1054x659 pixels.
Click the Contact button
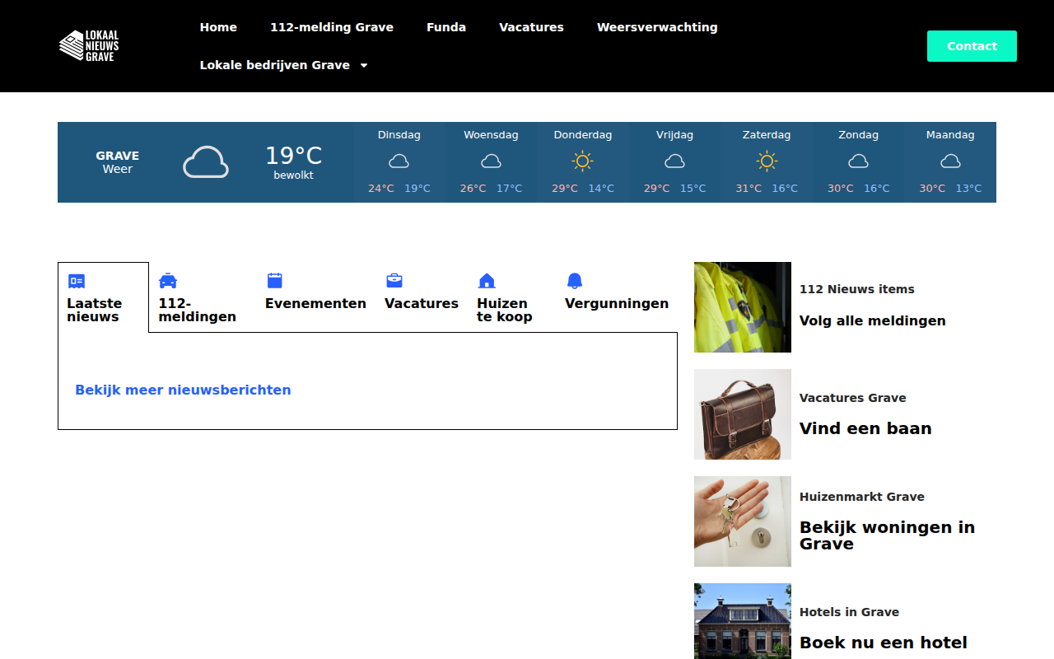[x=972, y=46]
